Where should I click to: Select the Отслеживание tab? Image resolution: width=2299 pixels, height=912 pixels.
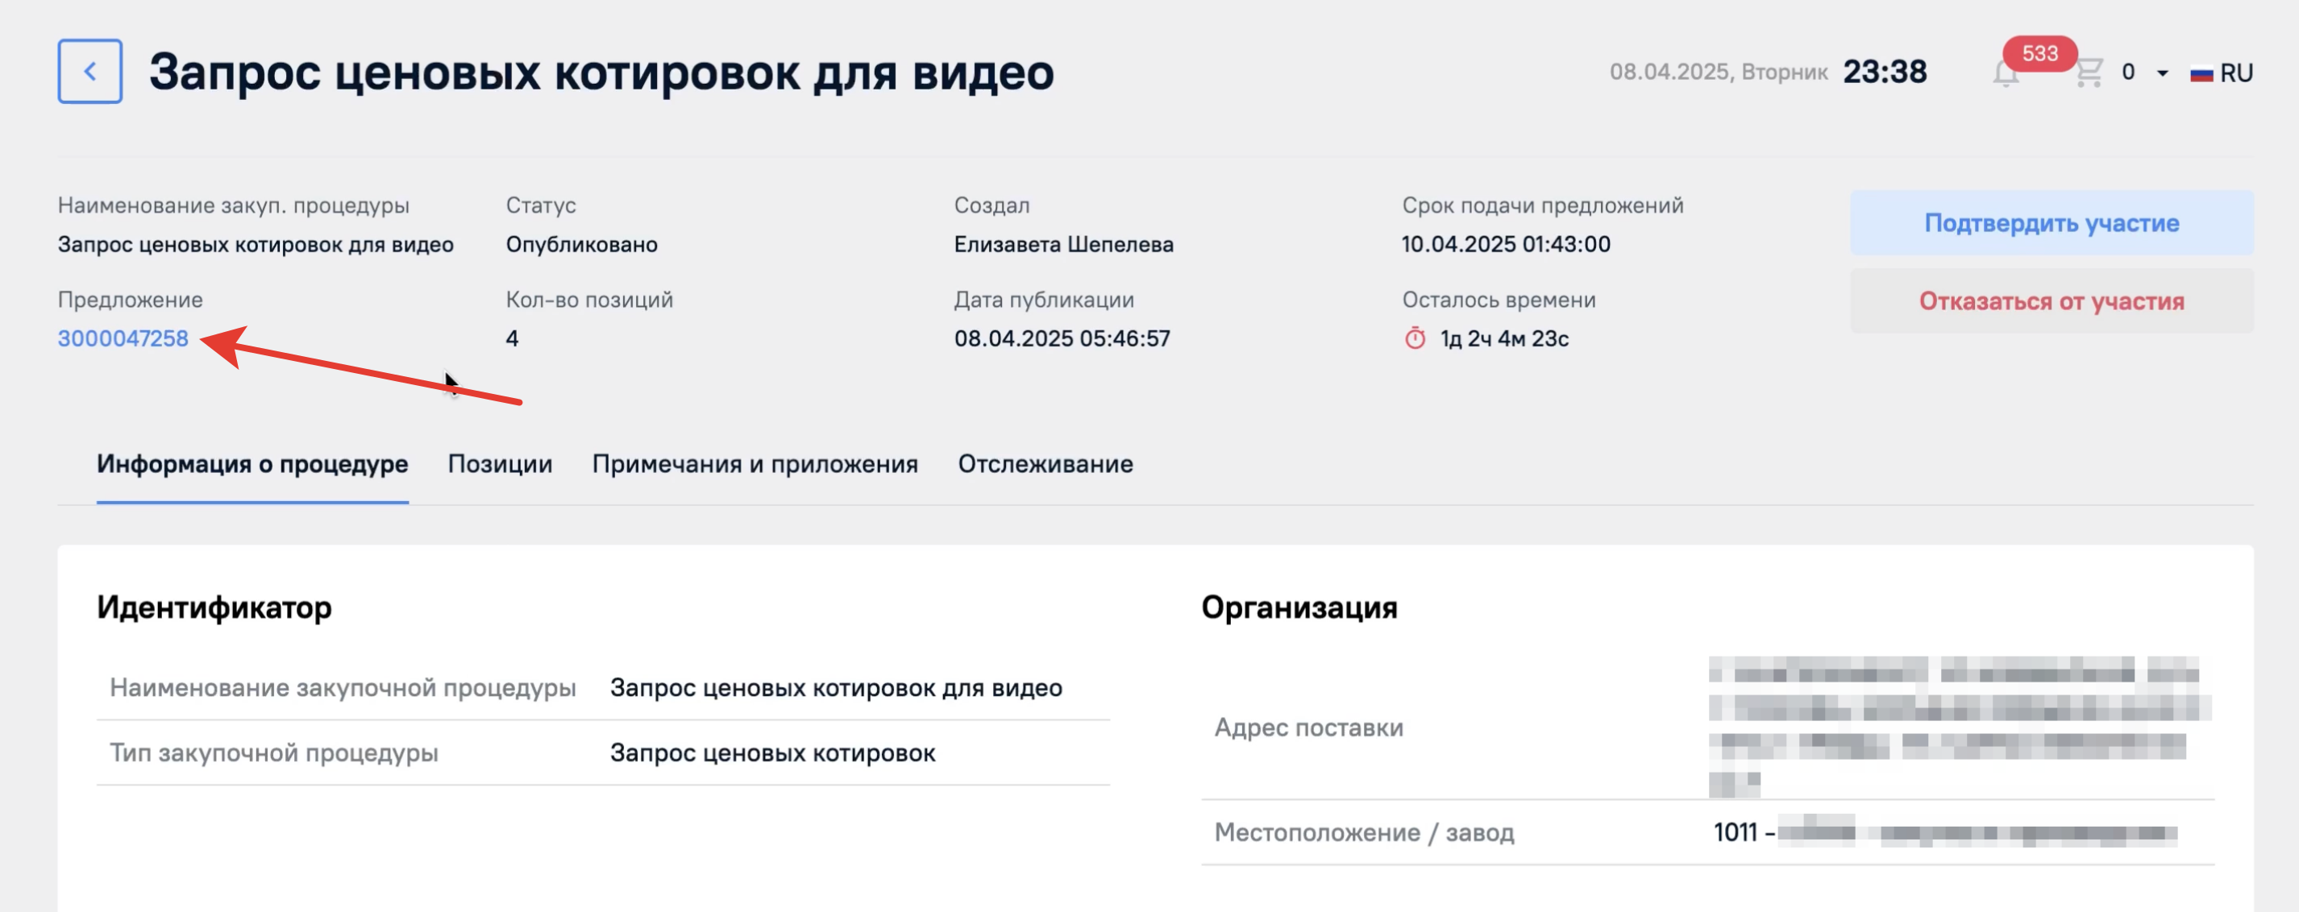coord(1045,464)
